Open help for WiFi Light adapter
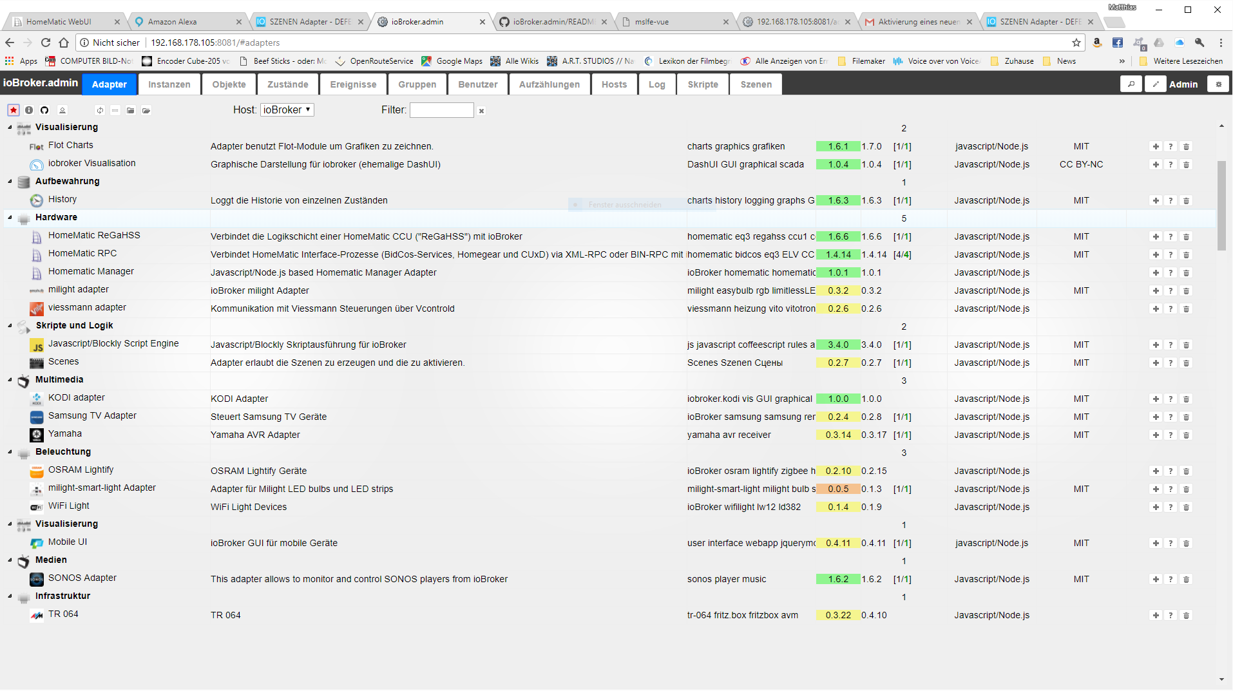Image resolution: width=1233 pixels, height=691 pixels. [1171, 507]
